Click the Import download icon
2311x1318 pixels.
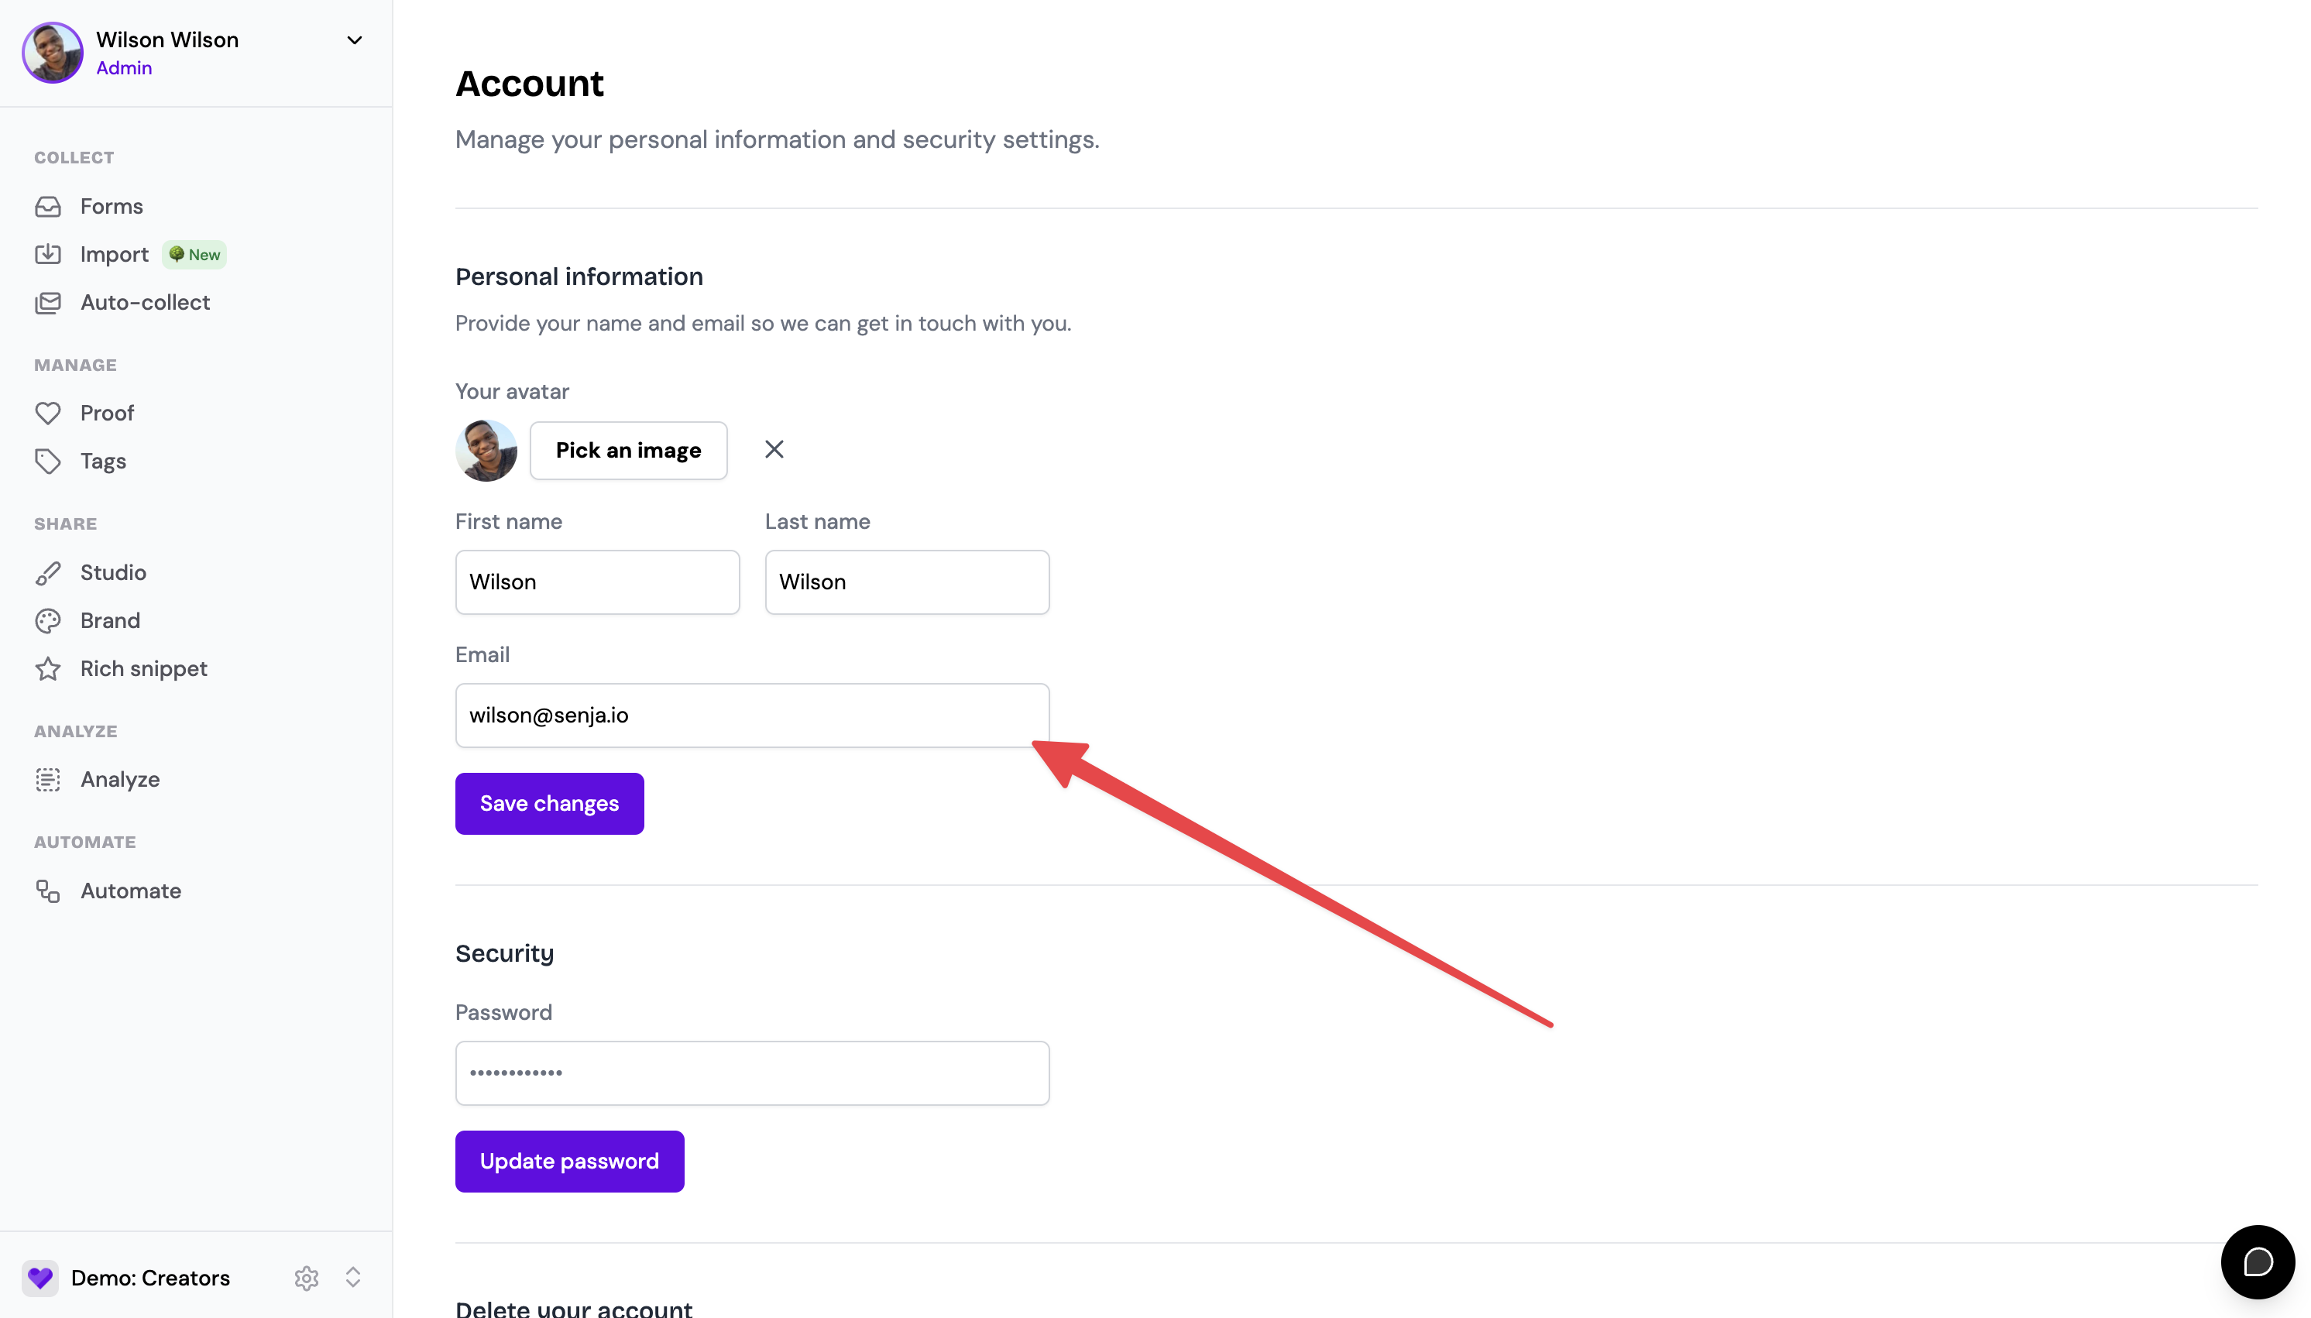tap(48, 254)
